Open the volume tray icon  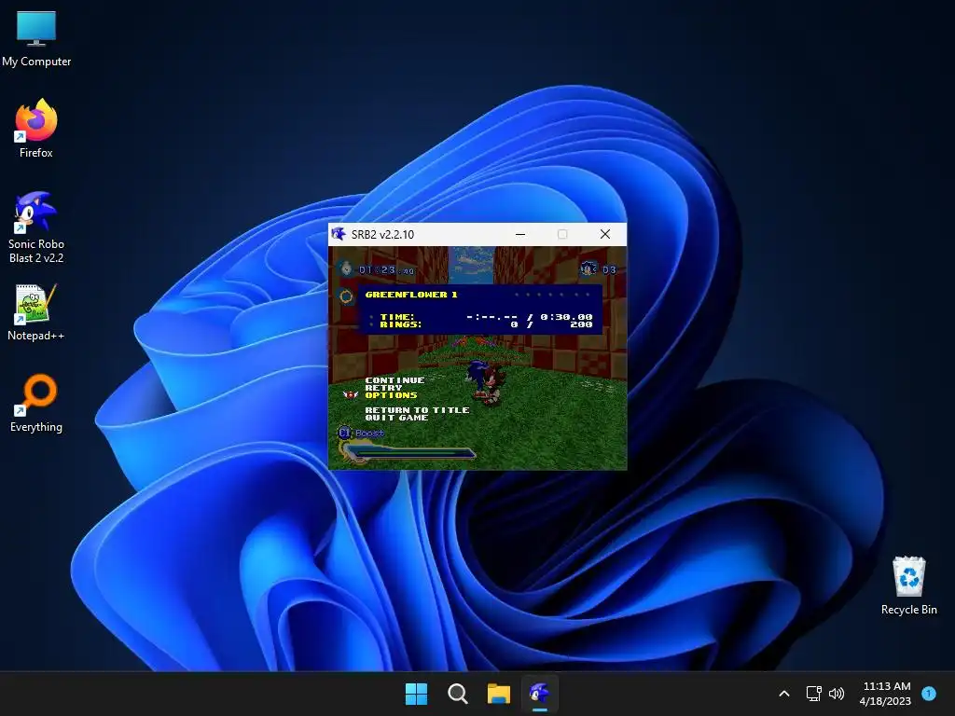click(837, 694)
